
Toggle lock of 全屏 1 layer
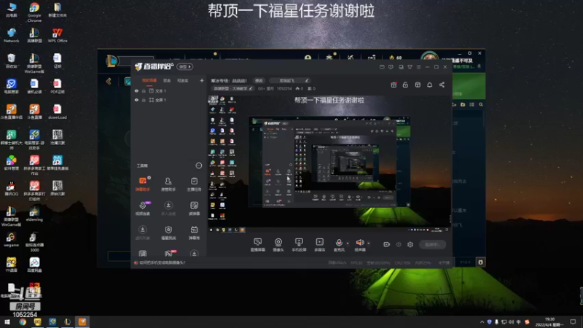(144, 100)
